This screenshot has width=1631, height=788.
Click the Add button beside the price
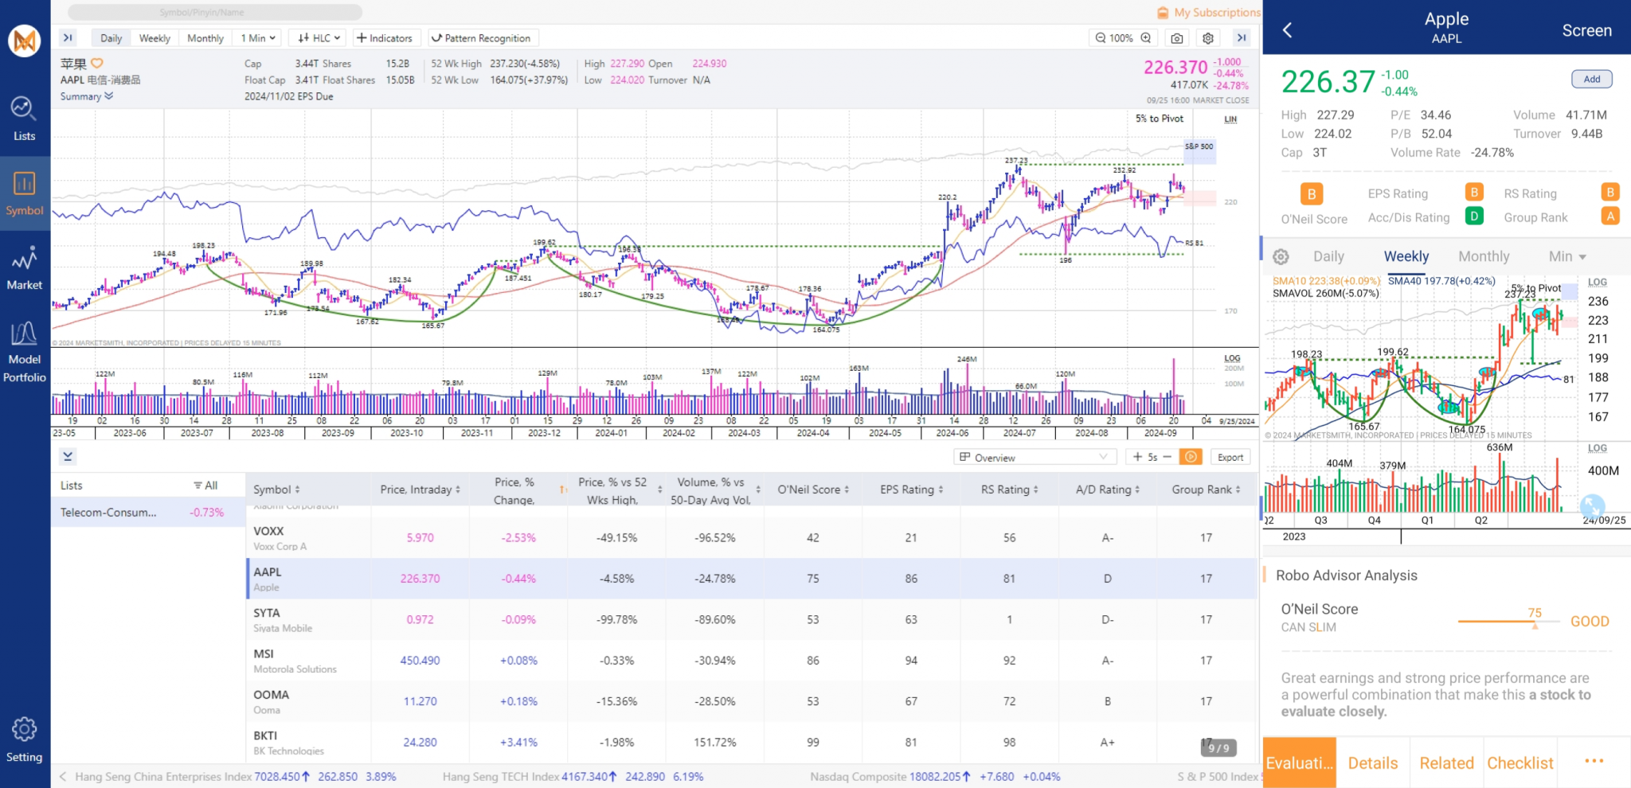click(1591, 79)
